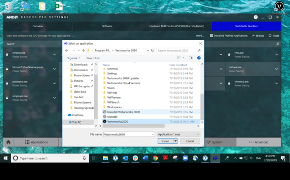Click the New folder button
This screenshot has height=180, width=290.
coord(93,58)
